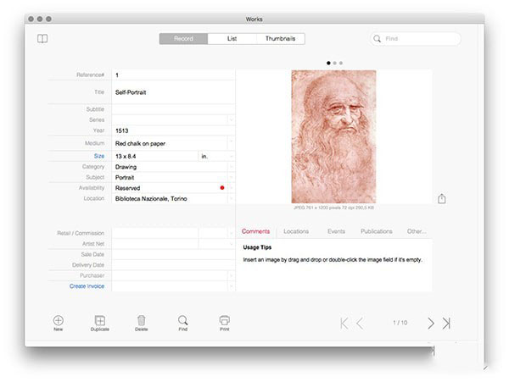509x382 pixels.
Task: Delete record using trash icon
Action: 141,320
